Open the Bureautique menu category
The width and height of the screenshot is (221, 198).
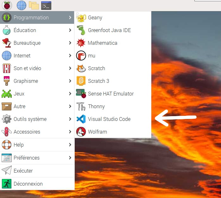point(37,43)
